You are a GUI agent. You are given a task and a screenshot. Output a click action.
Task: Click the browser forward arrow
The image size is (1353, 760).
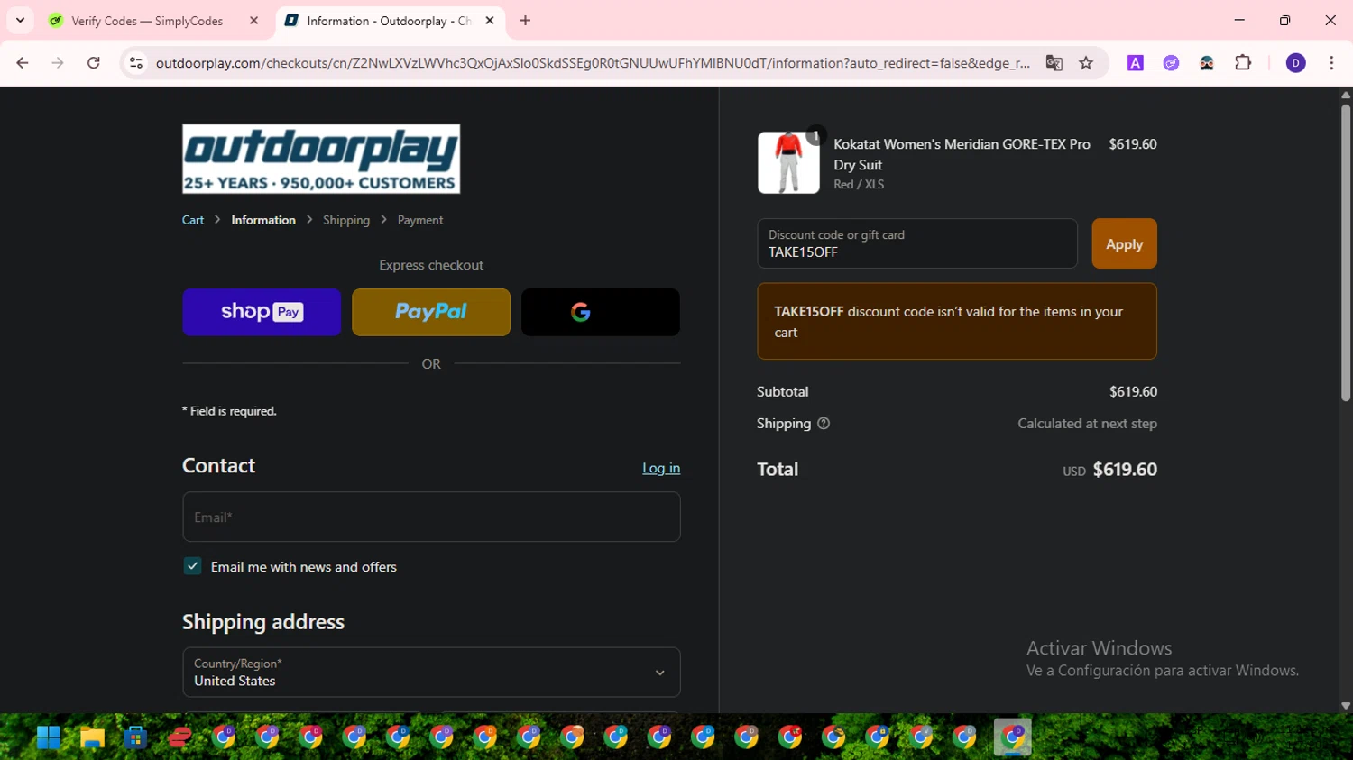click(58, 63)
